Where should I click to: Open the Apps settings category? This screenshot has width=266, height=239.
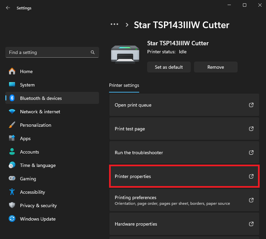[x=52, y=138]
